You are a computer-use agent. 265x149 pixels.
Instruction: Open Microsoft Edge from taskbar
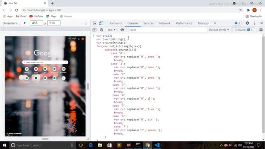[x=91, y=145]
